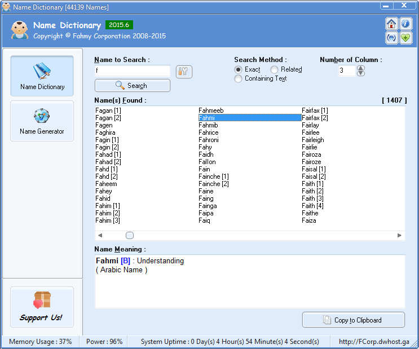Minimize the Name Dictionary window
419x349 pixels.
(x=386, y=6)
